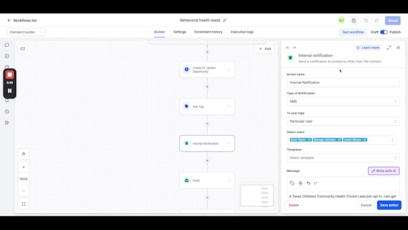Delete this action
Screen dimensions: 408x230
(x=293, y=205)
